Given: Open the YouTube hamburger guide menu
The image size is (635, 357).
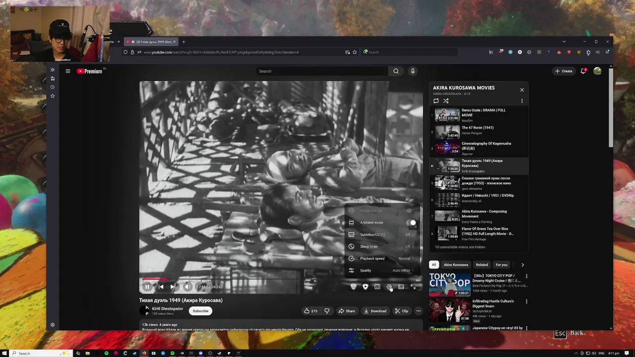Looking at the screenshot, I should pos(68,71).
